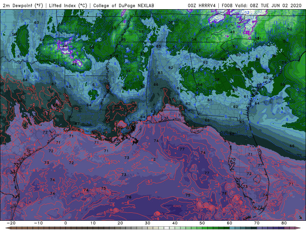Click the "70" color scale label
Image resolution: width=306 pixels, height=230 pixels.
click(x=257, y=223)
